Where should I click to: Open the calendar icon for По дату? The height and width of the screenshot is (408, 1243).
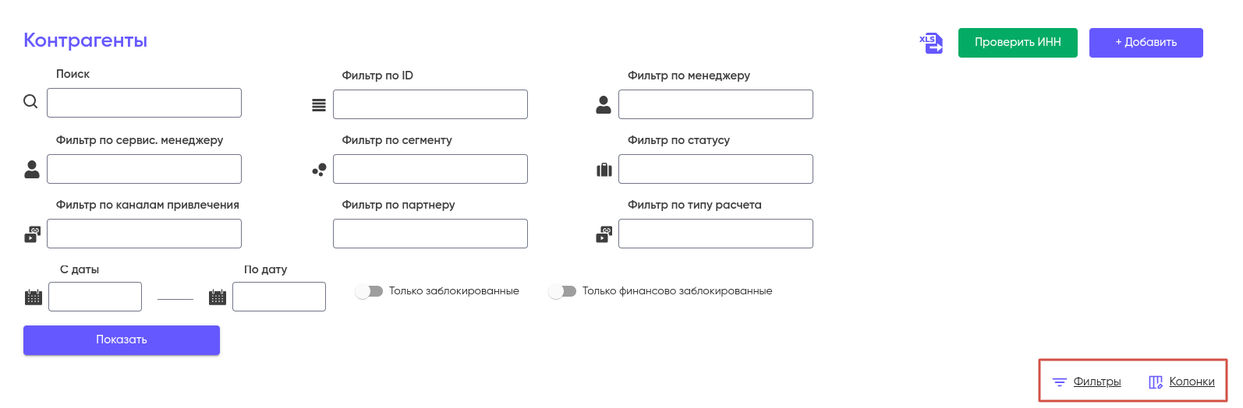coord(218,297)
